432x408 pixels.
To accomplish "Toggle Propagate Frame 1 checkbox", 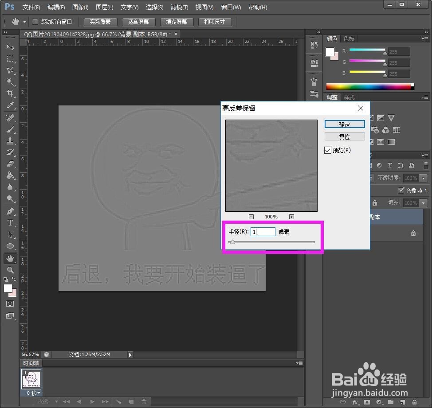I will [x=401, y=190].
